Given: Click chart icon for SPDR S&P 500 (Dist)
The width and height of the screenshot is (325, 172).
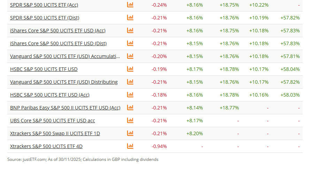Looking at the screenshot, I should (x=130, y=17).
